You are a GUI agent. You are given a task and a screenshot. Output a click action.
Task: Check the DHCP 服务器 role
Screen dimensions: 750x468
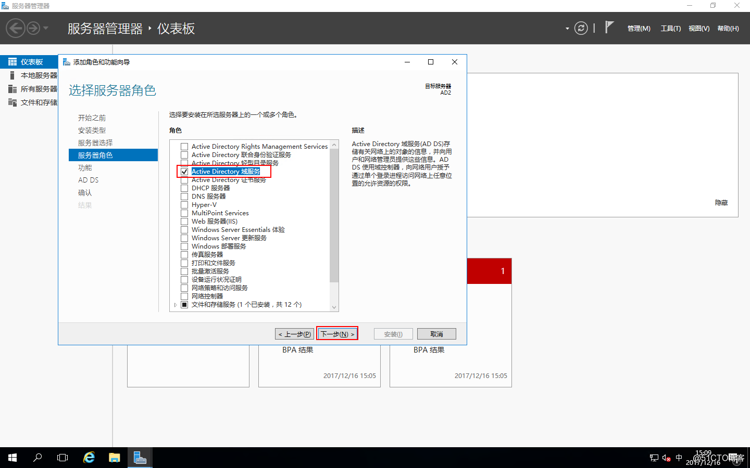184,188
